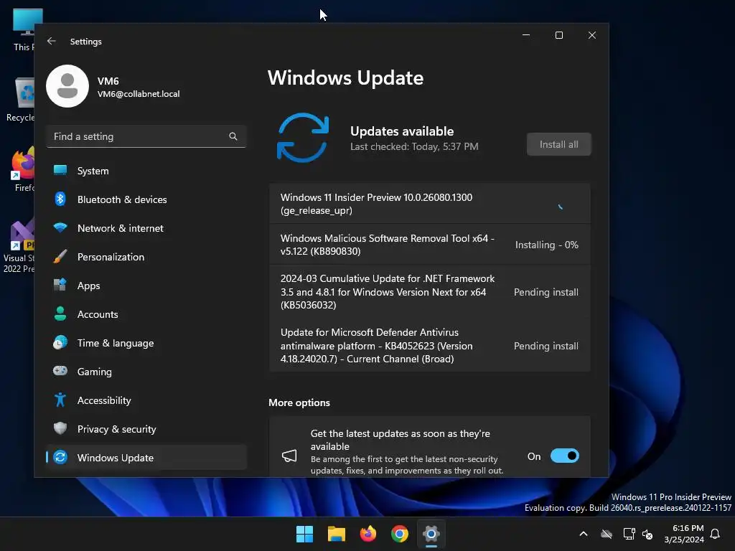Viewport: 735px width, 551px height.
Task: Click the Time & language clock icon
Action: [60, 342]
